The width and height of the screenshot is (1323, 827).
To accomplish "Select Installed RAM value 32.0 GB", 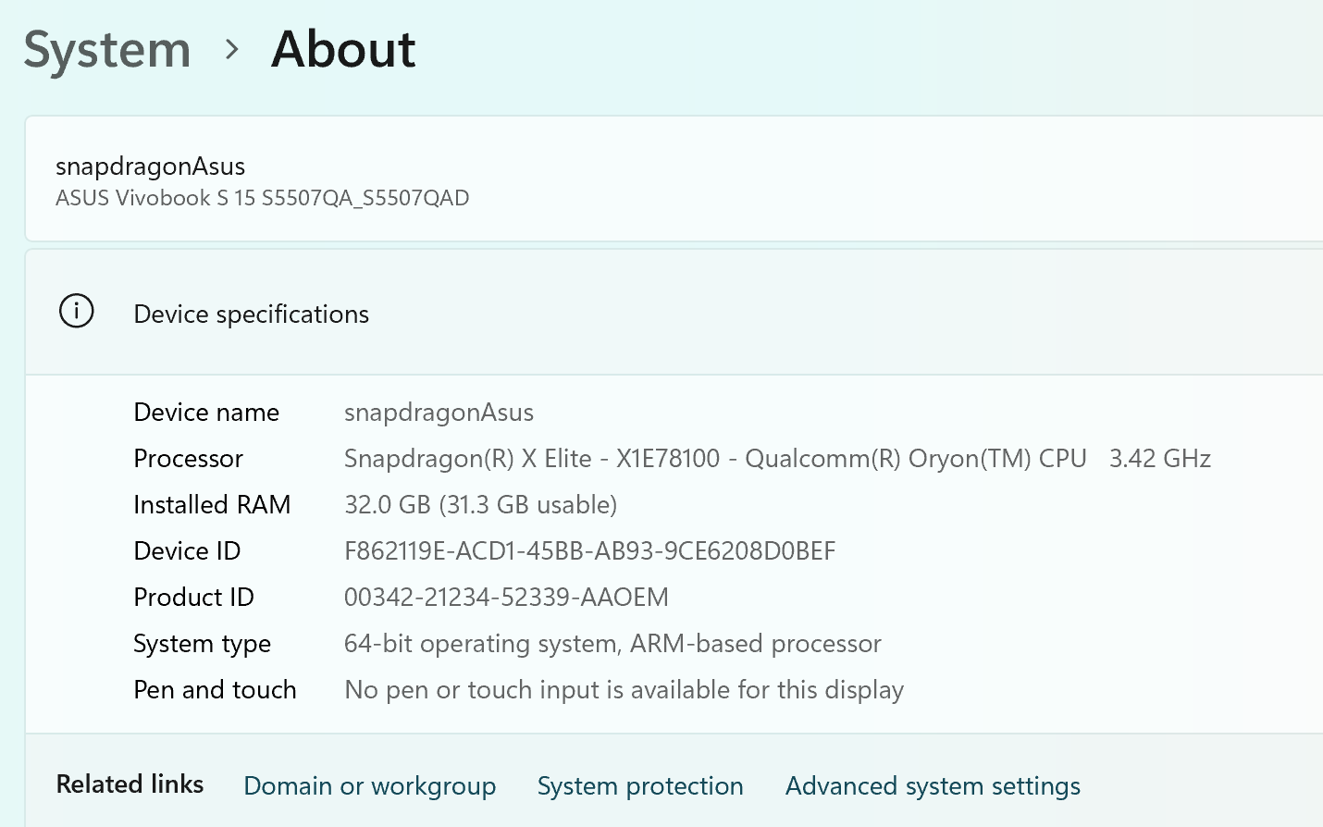I will (480, 505).
